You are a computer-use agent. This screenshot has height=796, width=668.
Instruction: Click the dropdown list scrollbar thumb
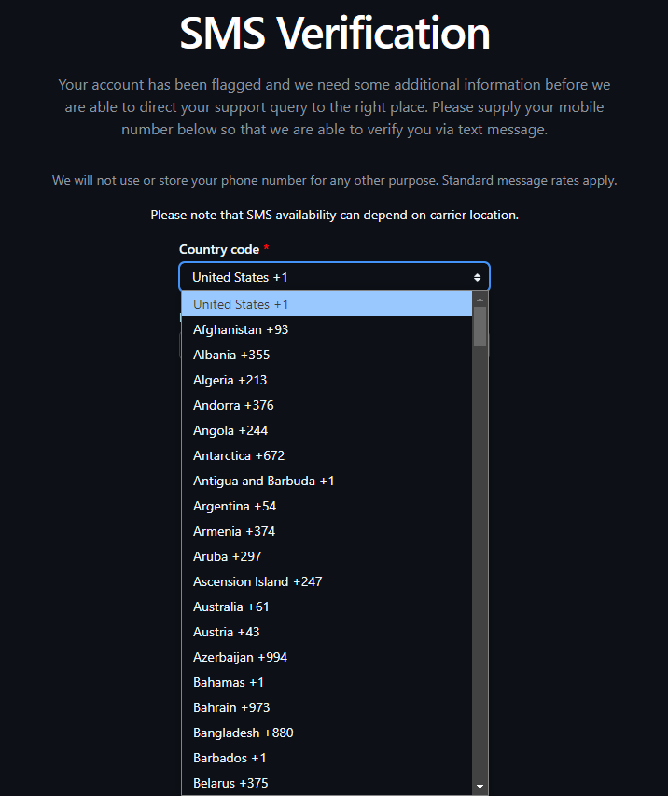pyautogui.click(x=480, y=327)
